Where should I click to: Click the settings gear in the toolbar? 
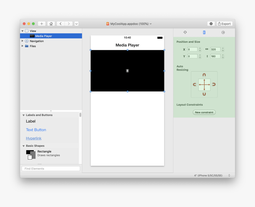coord(211,23)
